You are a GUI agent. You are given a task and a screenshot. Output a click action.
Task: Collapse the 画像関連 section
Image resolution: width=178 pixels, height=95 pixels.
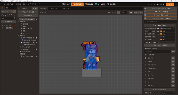pos(19,54)
